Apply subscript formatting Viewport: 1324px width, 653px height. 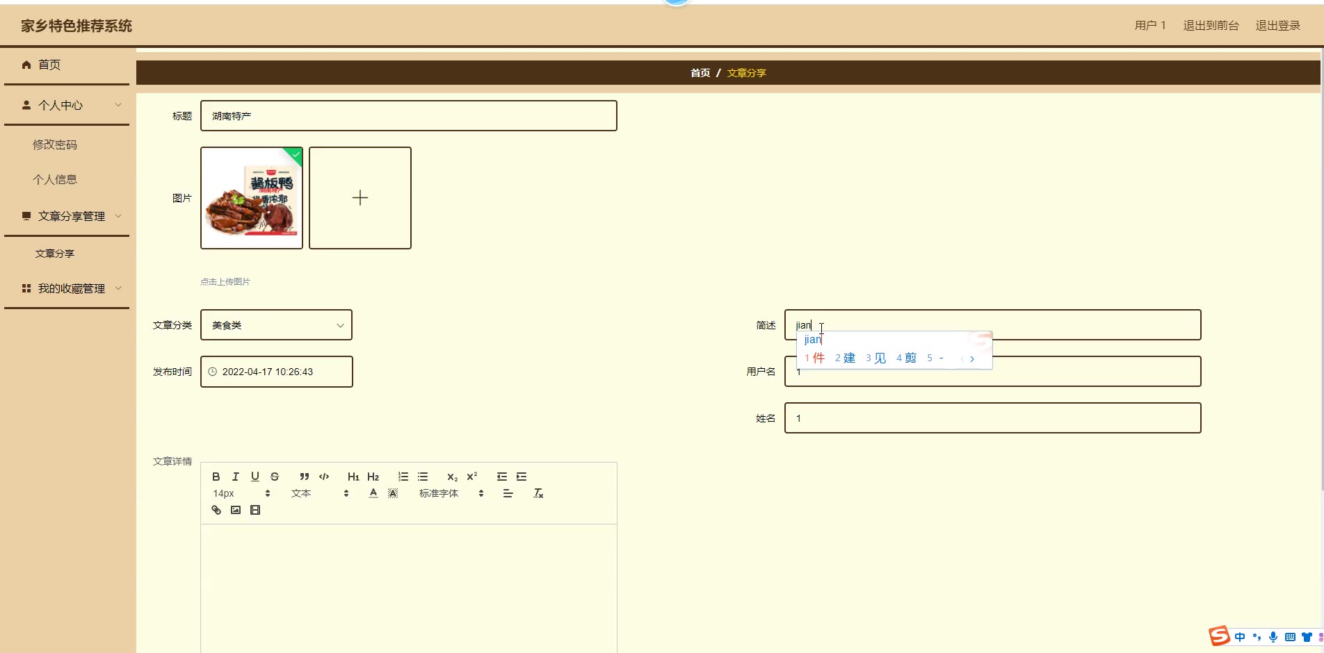coord(452,477)
